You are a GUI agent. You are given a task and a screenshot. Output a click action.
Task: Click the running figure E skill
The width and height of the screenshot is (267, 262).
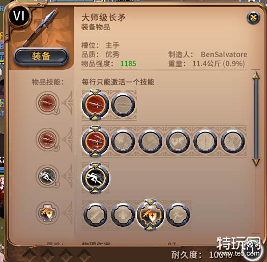(96, 178)
